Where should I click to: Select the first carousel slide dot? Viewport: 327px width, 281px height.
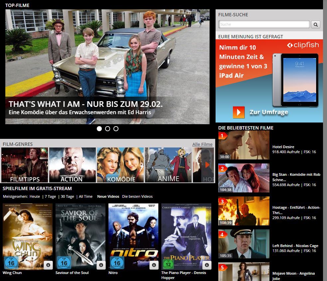(x=99, y=129)
